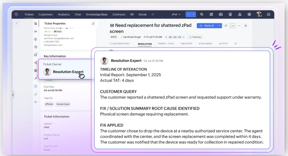Toggle the side panel drag handle
Screen dimensions: 288x156
[13, 95]
